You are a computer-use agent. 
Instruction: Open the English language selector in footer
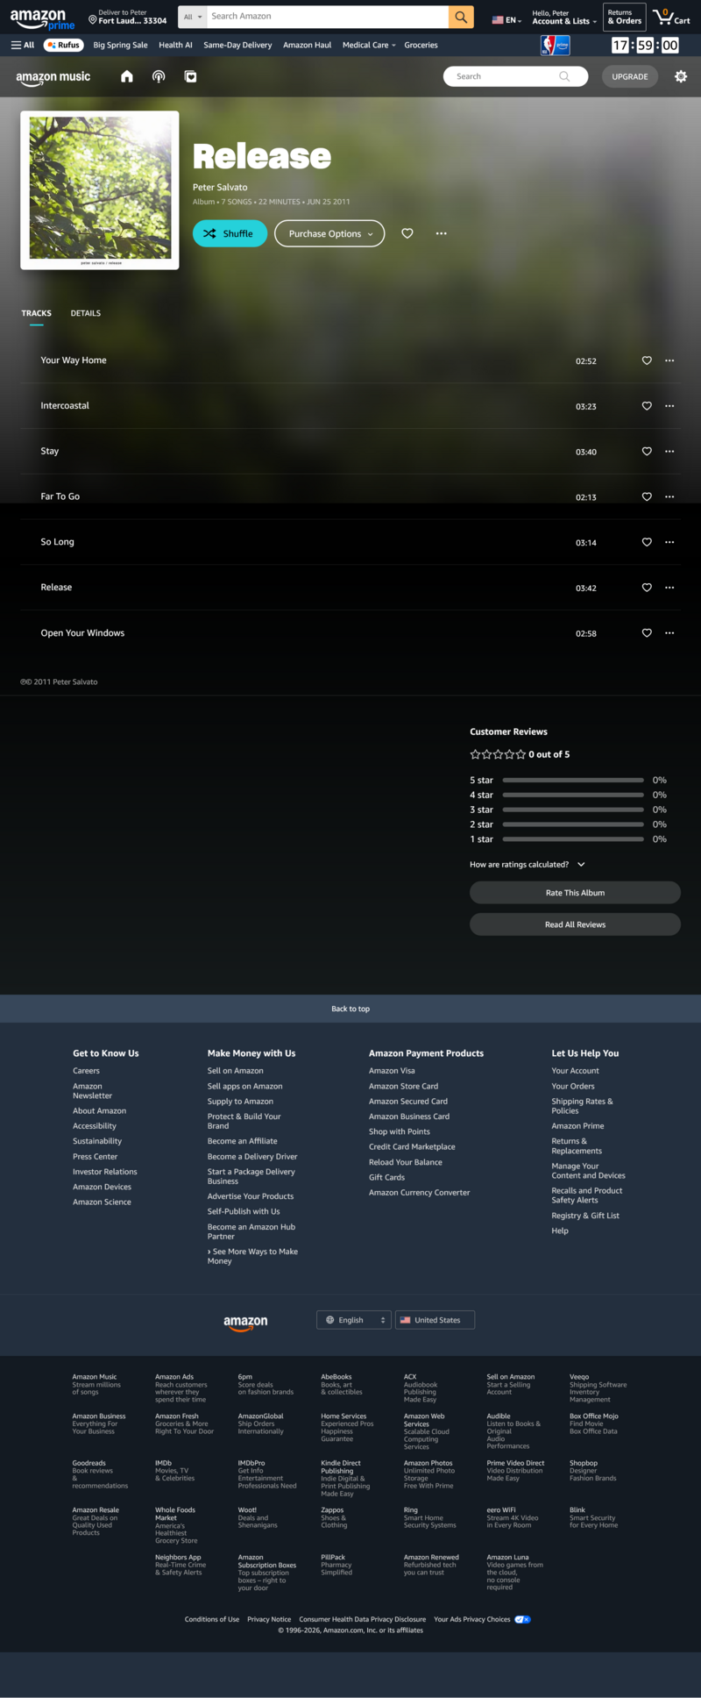[353, 1320]
